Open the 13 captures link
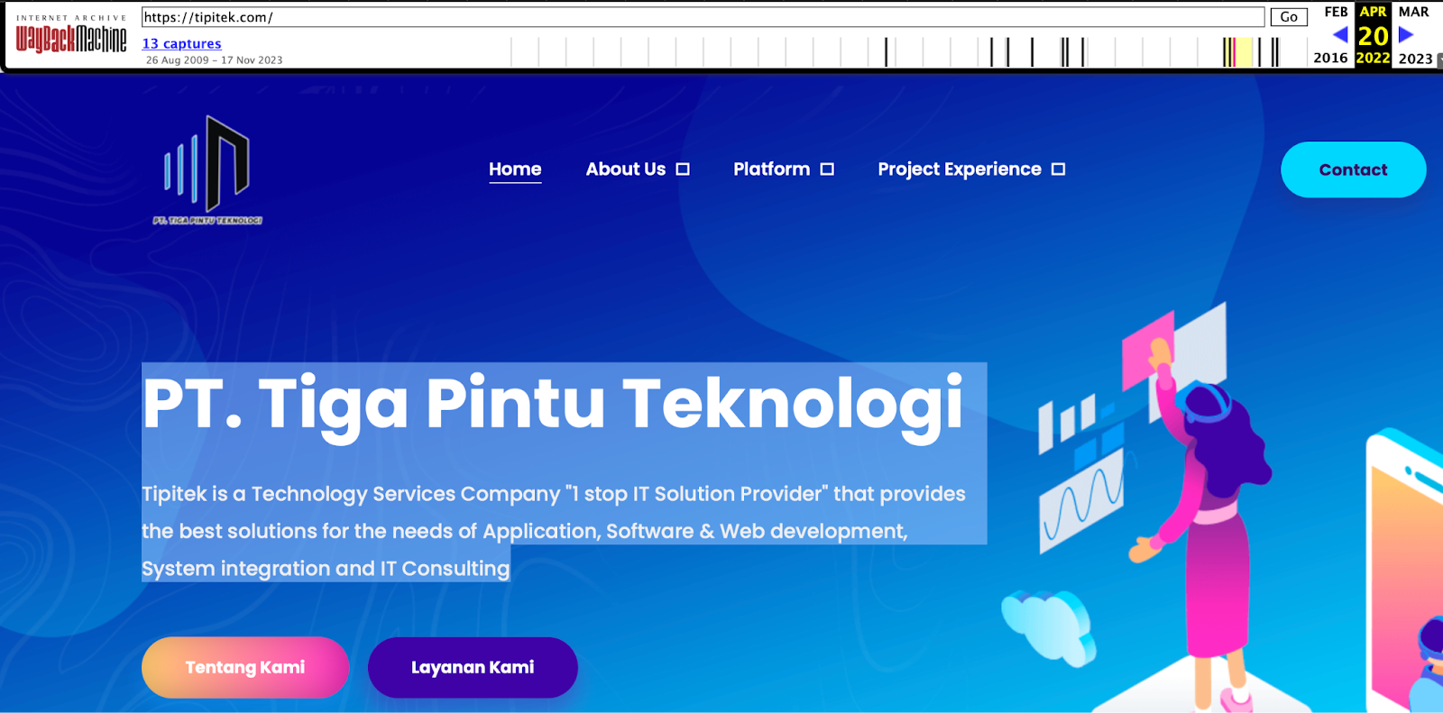 (x=181, y=43)
